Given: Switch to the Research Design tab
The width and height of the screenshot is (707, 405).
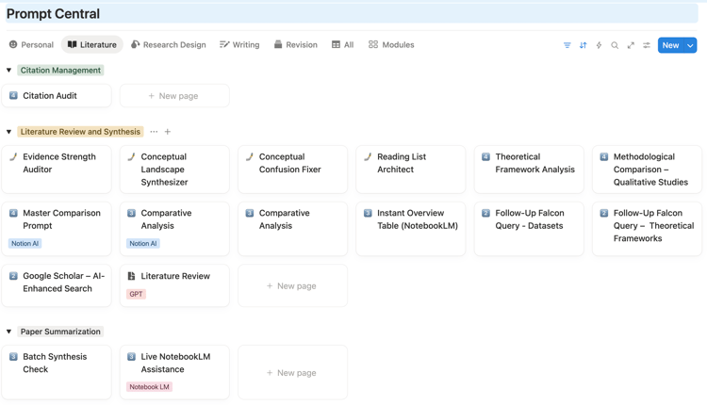Looking at the screenshot, I should click(x=169, y=45).
